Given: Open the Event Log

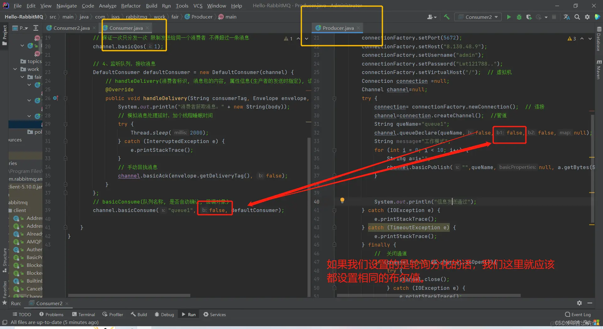Looking at the screenshot, I should tap(578, 314).
